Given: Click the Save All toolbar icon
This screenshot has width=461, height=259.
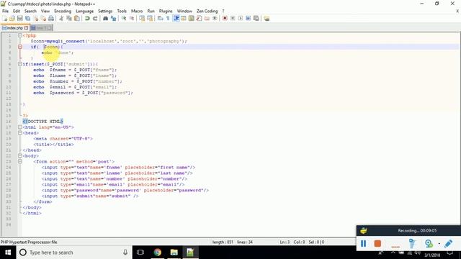Looking at the screenshot, I should click(x=27, y=19).
